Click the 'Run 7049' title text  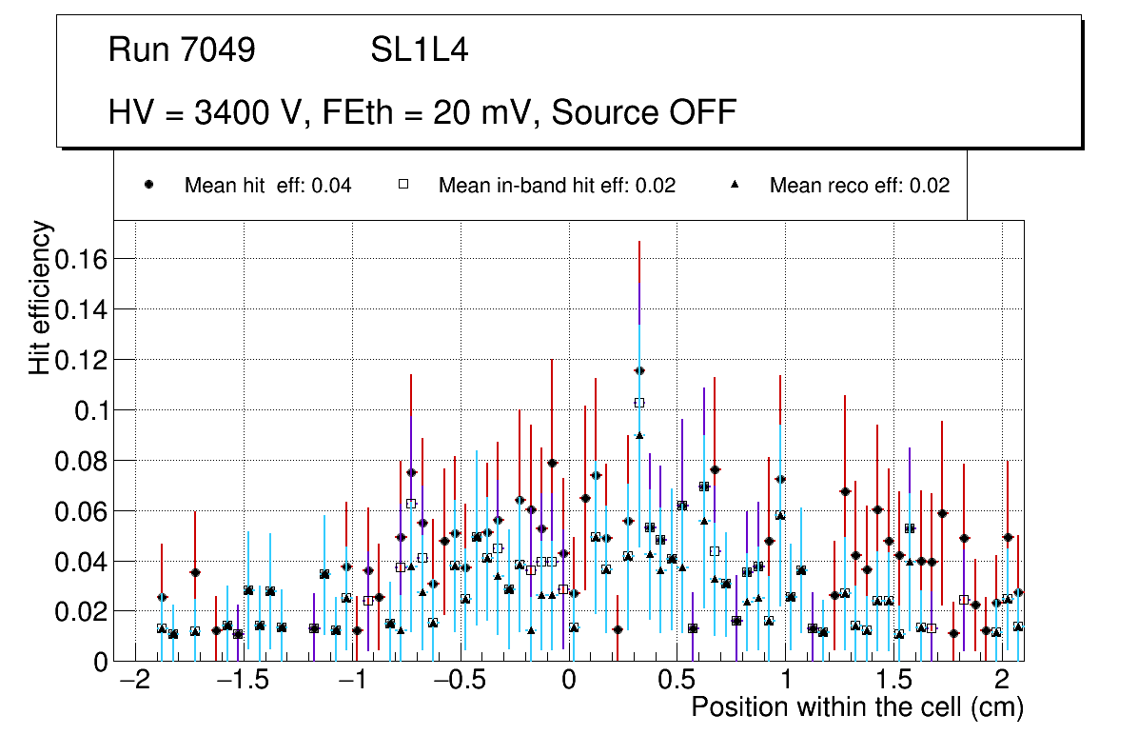click(182, 50)
